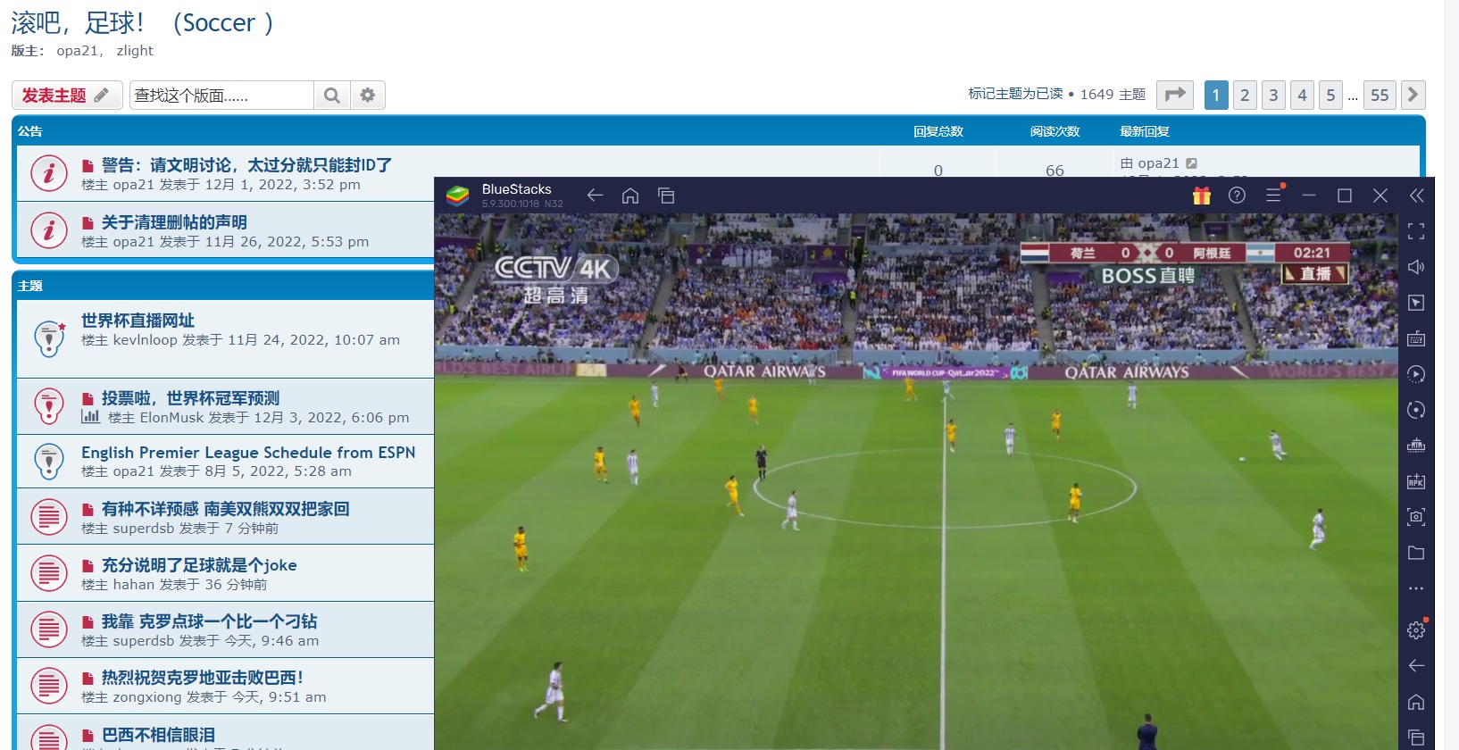Click the 标记主题为已读 link
1459x750 pixels.
pyautogui.click(x=1015, y=94)
